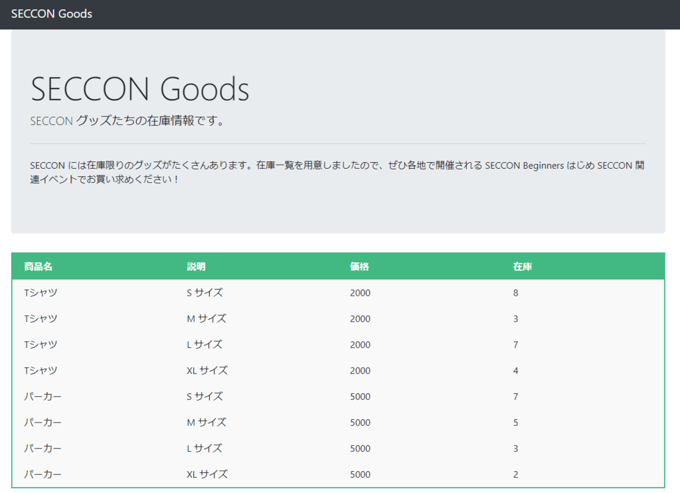Click the subtitle 'SECCON グッズたちの在庫情報です。'
Image resolution: width=680 pixels, height=493 pixels.
(x=127, y=121)
